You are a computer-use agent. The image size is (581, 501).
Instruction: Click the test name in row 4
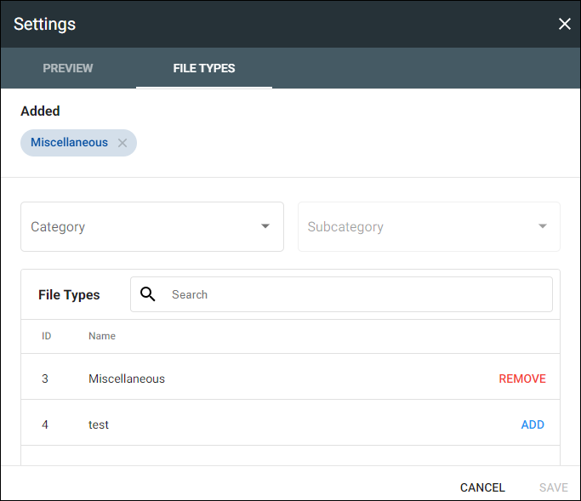coord(99,424)
